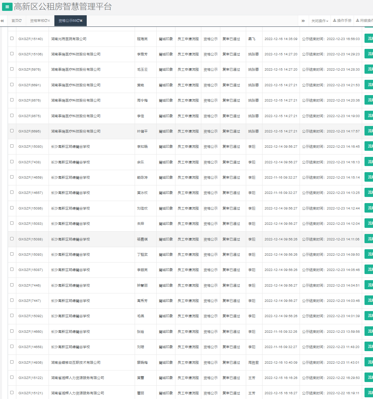
Task: Open the 关闭操作 dropdown menu
Action: [320, 21]
